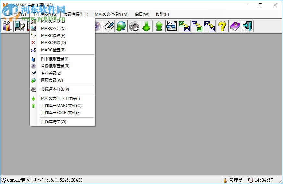This screenshot has height=184, width=283.
Task: Select MARC文件→工作库(I) menu entry
Action: pos(62,98)
